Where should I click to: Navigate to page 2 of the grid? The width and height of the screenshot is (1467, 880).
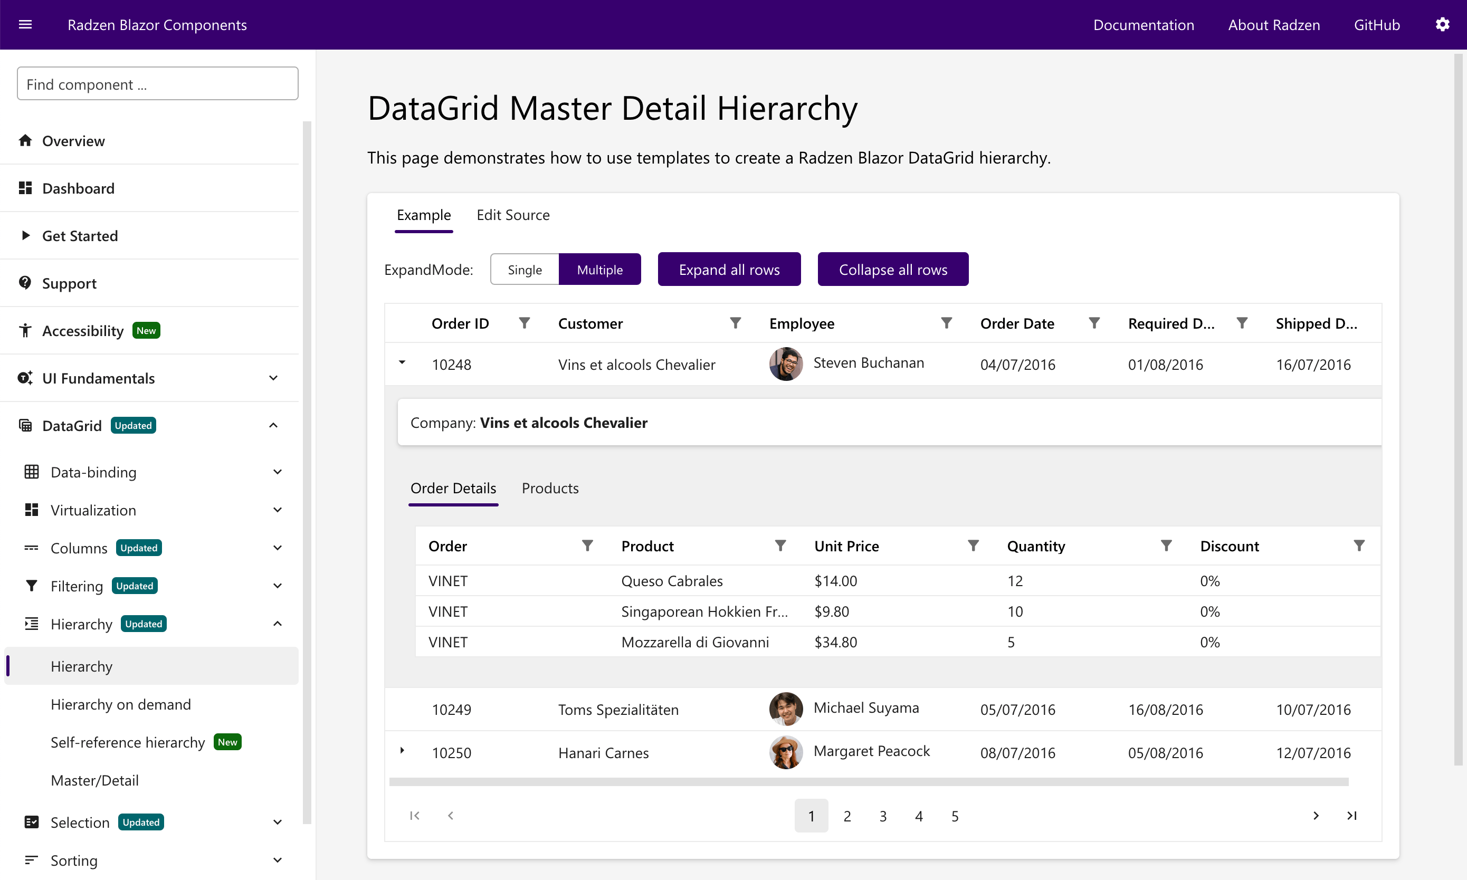[x=846, y=816]
